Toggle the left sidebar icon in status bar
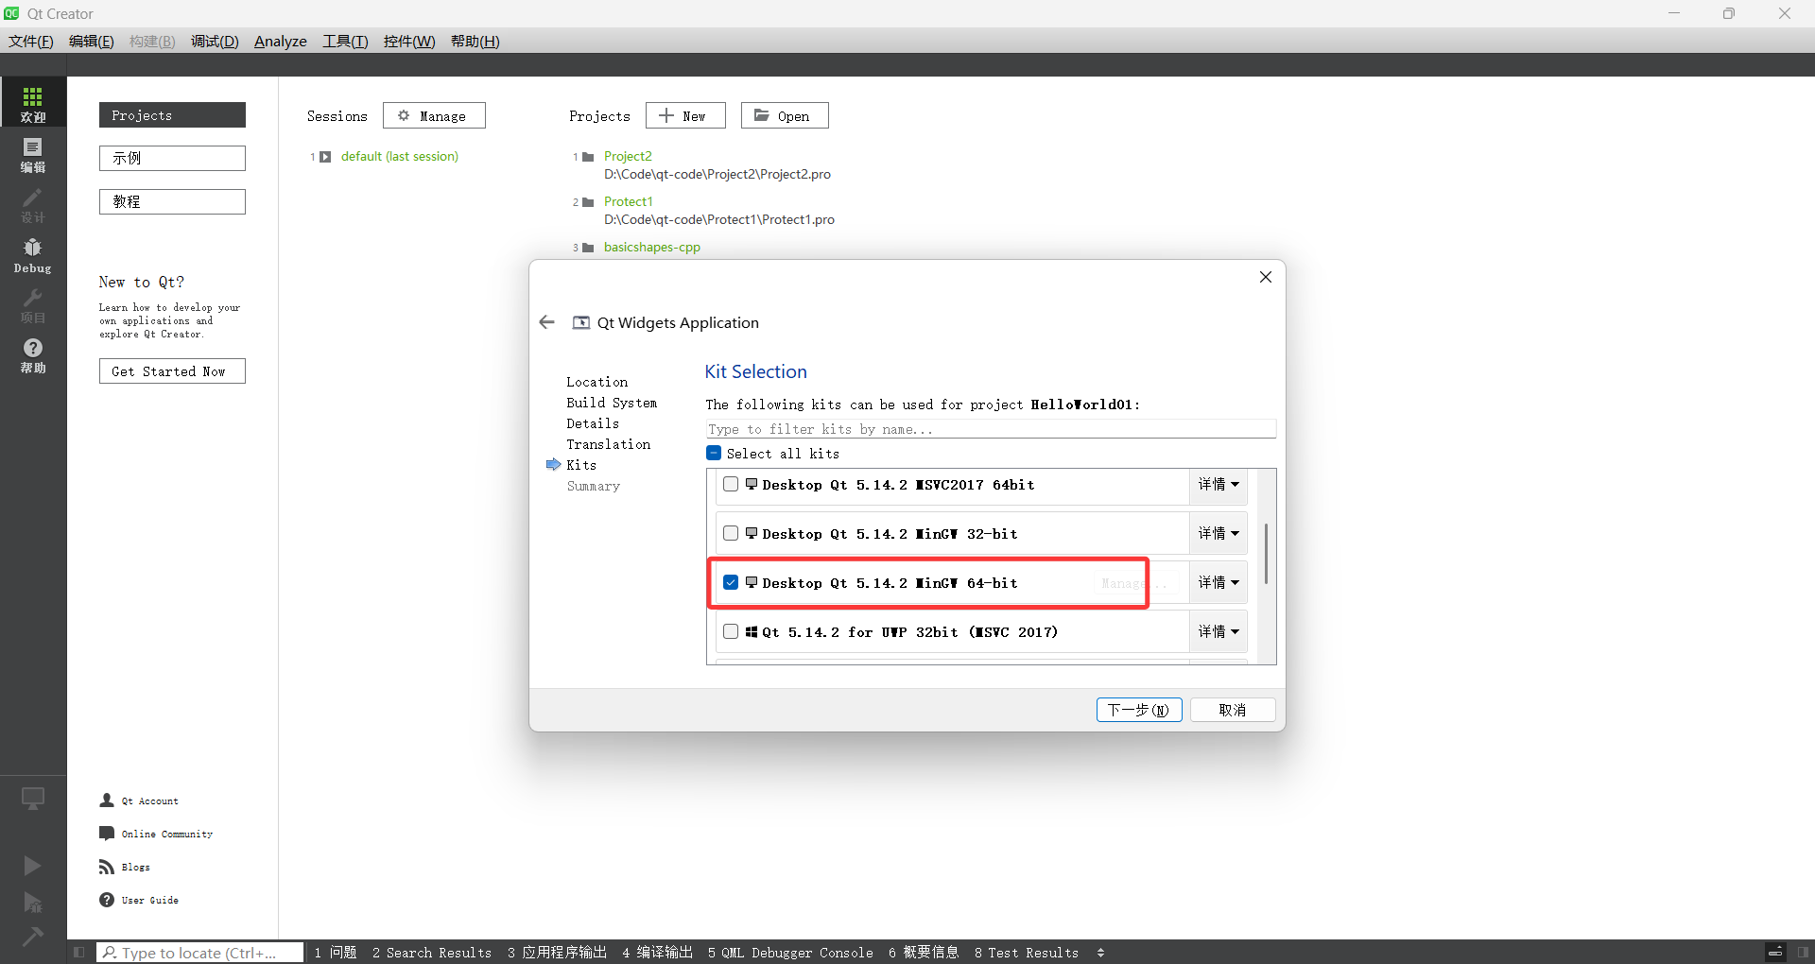1815x964 pixels. [79, 952]
